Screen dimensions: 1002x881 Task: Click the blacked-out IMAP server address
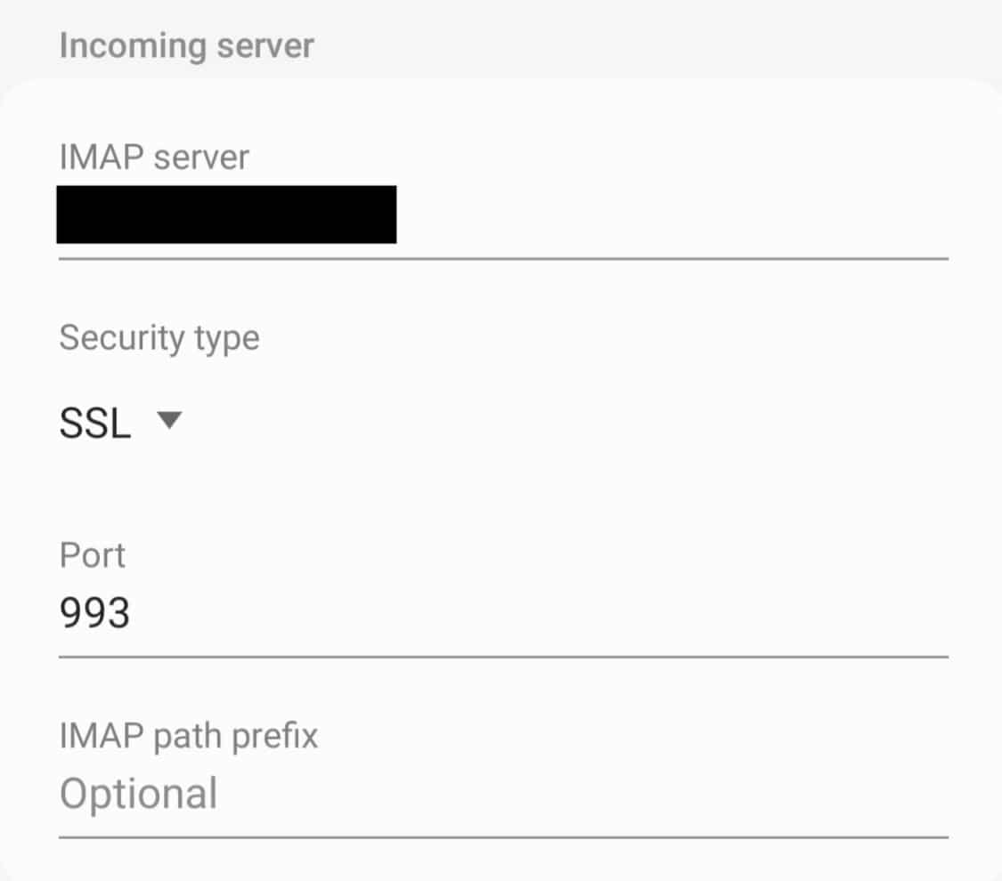coord(226,214)
